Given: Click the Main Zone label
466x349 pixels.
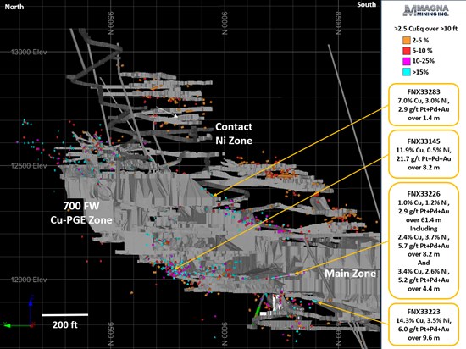Looking at the screenshot, I should pyautogui.click(x=350, y=274).
